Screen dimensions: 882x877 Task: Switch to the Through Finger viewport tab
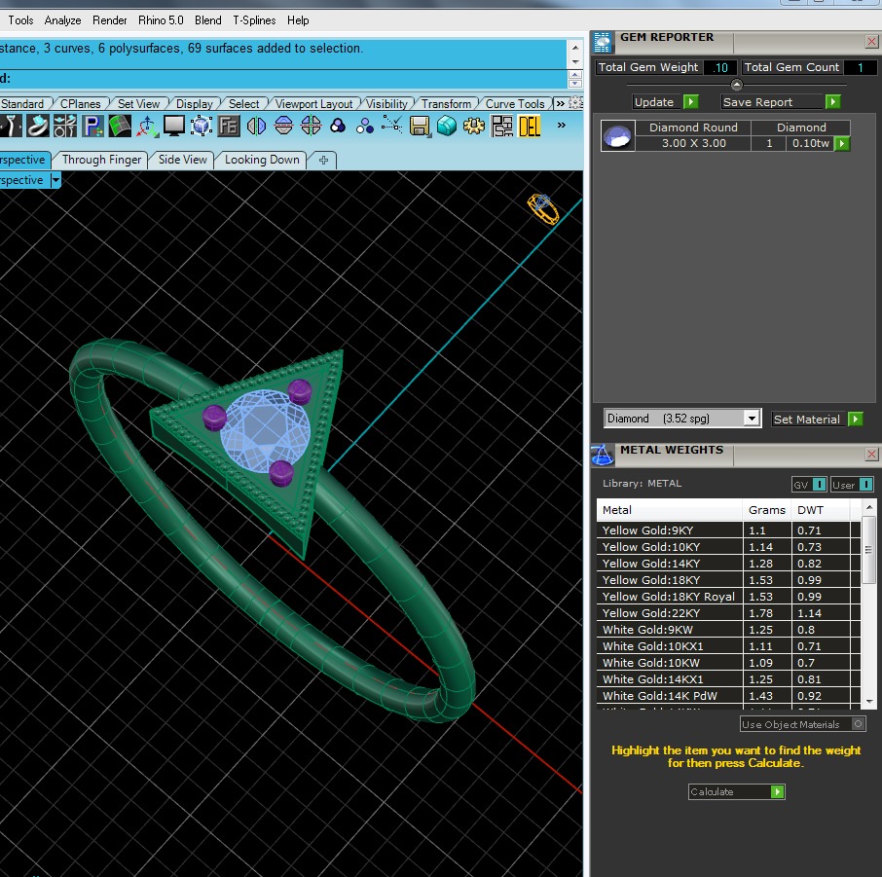tap(102, 160)
